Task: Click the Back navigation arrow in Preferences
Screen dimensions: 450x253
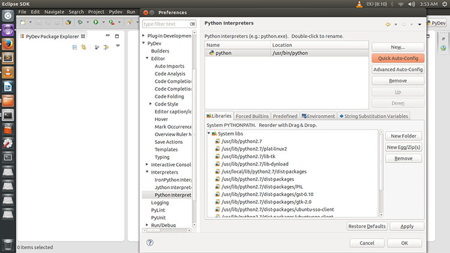Action: tap(388, 25)
